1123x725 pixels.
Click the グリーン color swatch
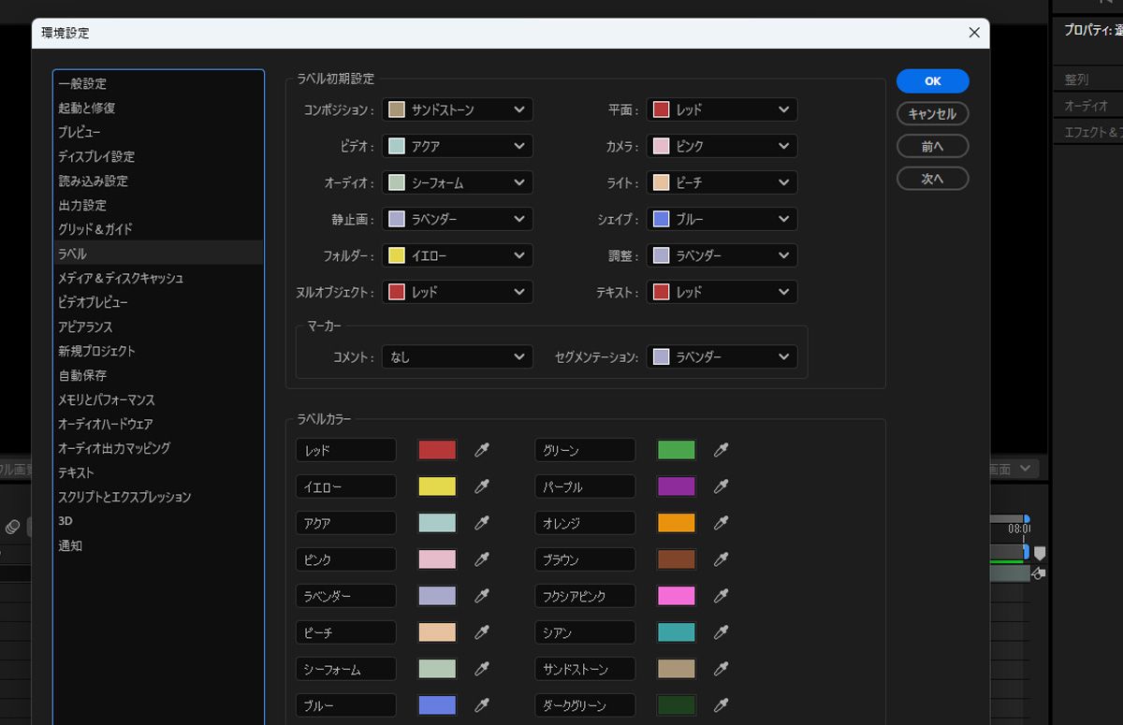(x=677, y=450)
